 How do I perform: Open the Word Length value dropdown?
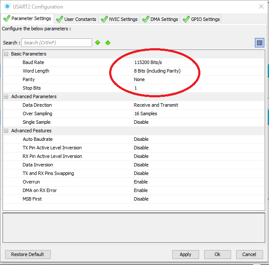(157, 71)
